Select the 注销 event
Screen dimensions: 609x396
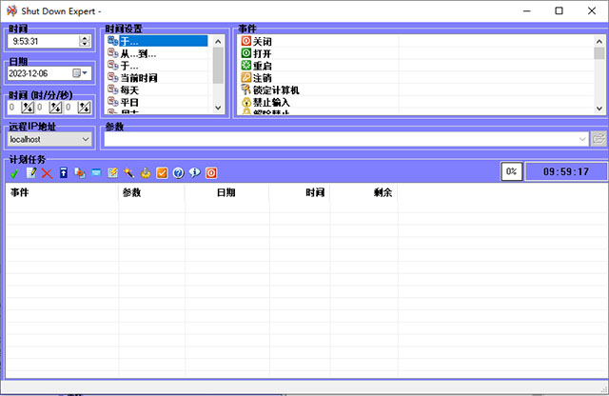click(x=263, y=78)
